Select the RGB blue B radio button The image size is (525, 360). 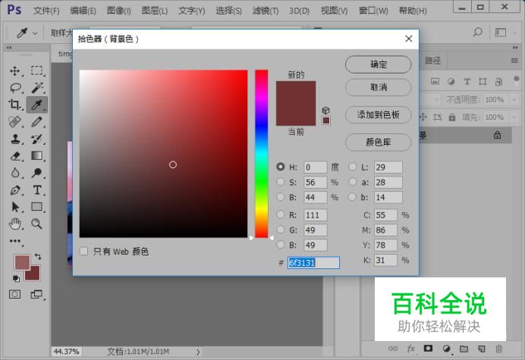tap(281, 245)
